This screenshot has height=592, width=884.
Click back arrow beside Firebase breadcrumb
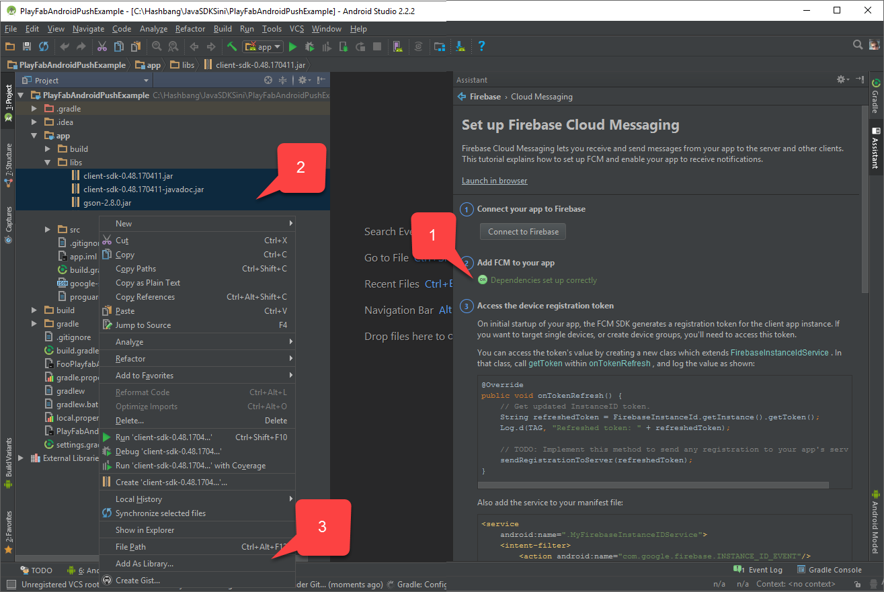coord(462,97)
